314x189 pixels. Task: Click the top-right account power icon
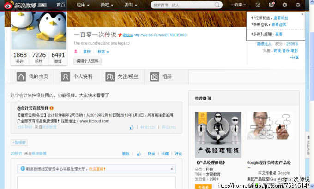298,5
